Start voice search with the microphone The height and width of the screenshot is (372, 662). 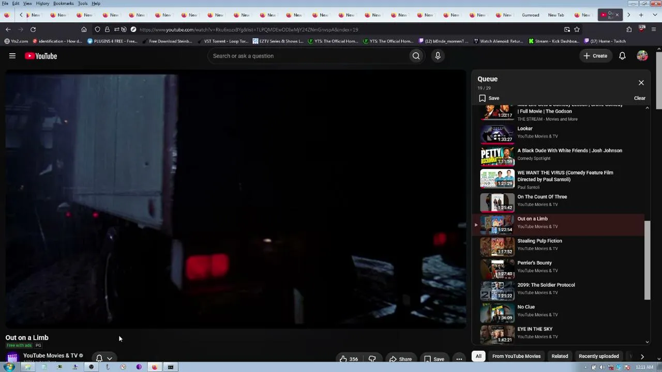click(x=438, y=56)
